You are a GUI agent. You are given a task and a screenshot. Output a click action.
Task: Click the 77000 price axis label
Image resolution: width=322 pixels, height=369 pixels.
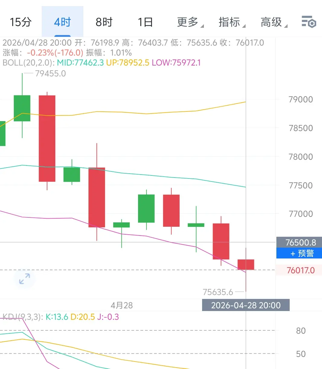click(x=301, y=214)
